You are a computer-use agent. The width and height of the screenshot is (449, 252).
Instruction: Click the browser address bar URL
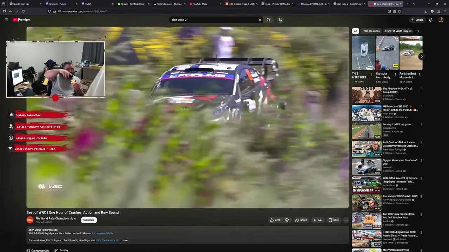(x=85, y=11)
